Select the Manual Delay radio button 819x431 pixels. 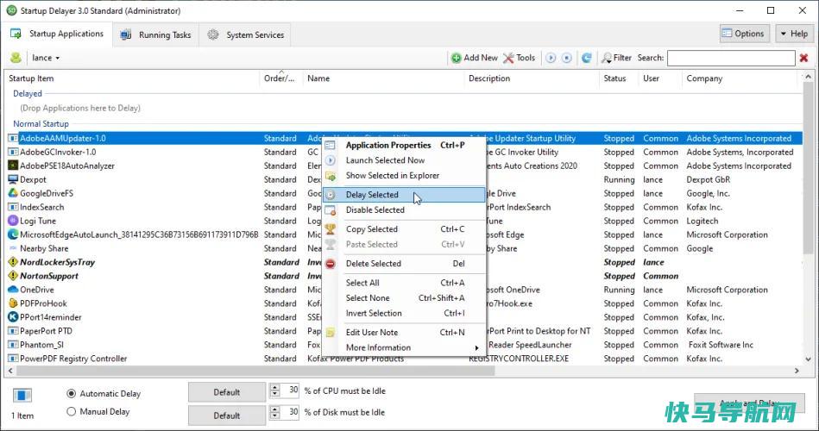72,412
